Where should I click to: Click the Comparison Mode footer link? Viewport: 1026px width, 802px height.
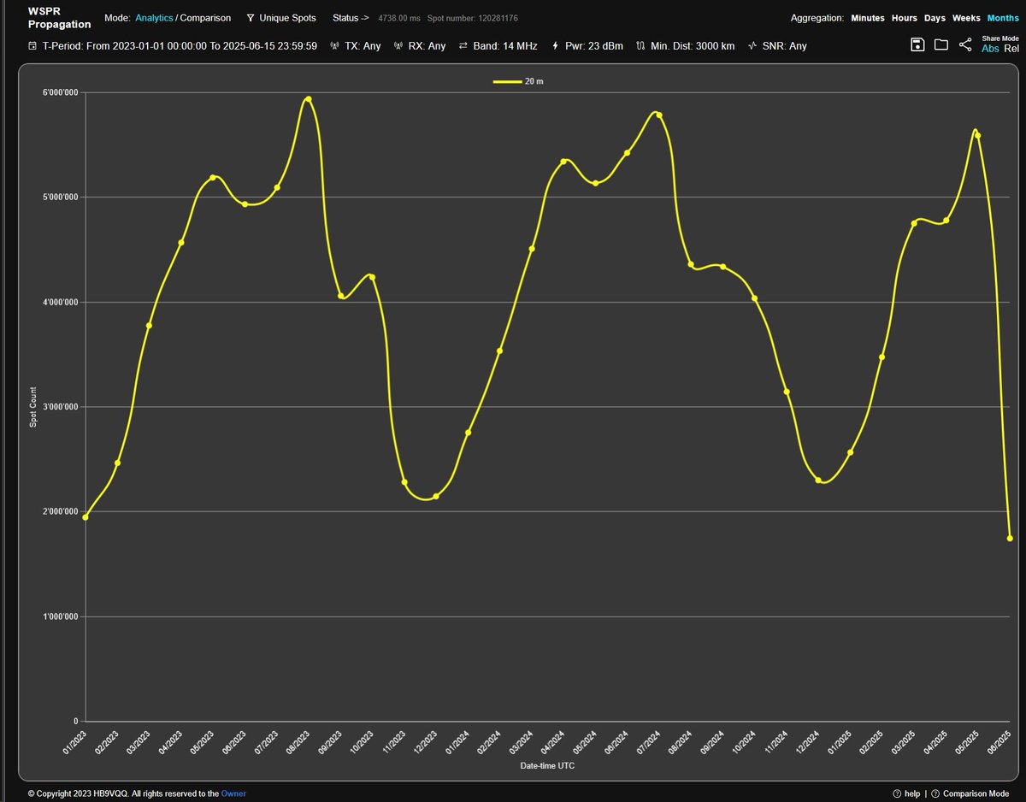976,793
